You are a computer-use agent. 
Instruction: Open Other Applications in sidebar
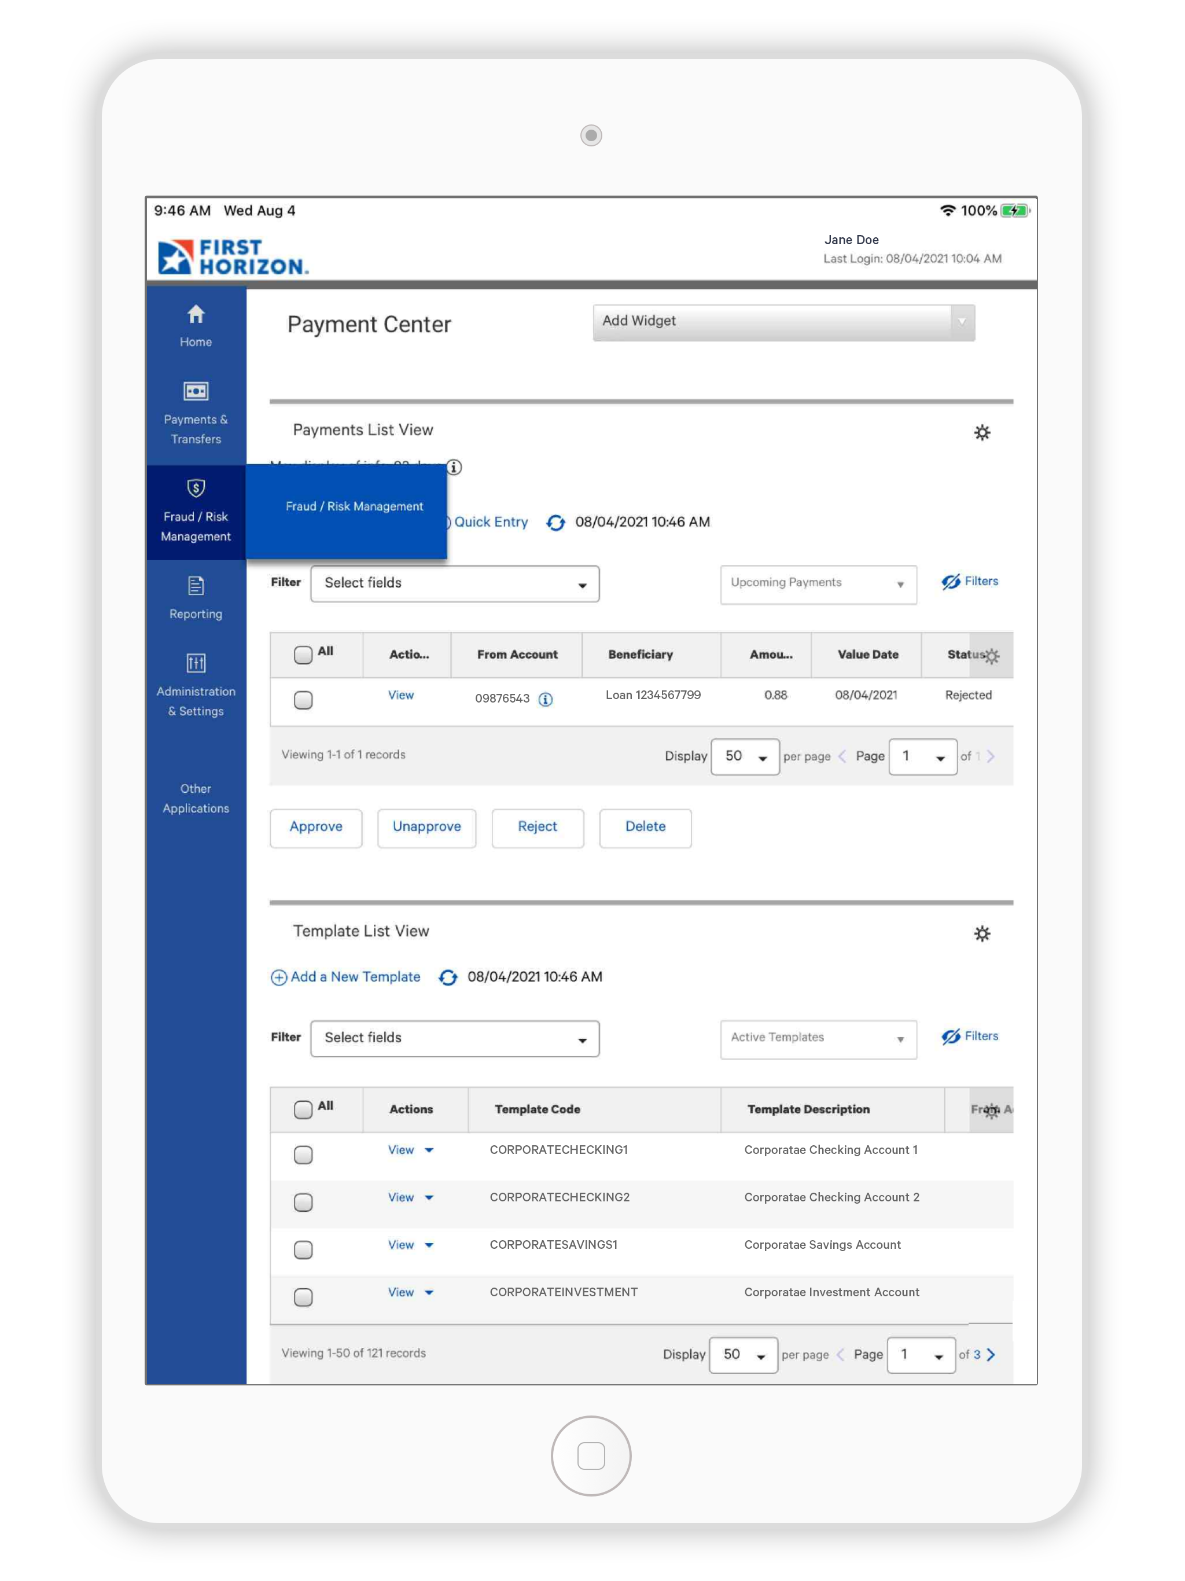[x=196, y=799]
